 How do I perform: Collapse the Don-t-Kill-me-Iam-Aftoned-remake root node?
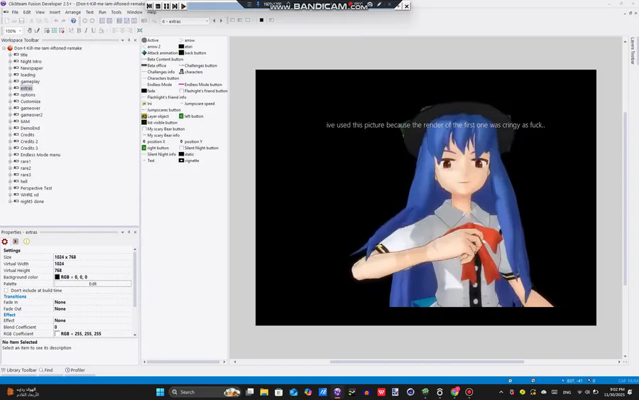click(x=4, y=48)
